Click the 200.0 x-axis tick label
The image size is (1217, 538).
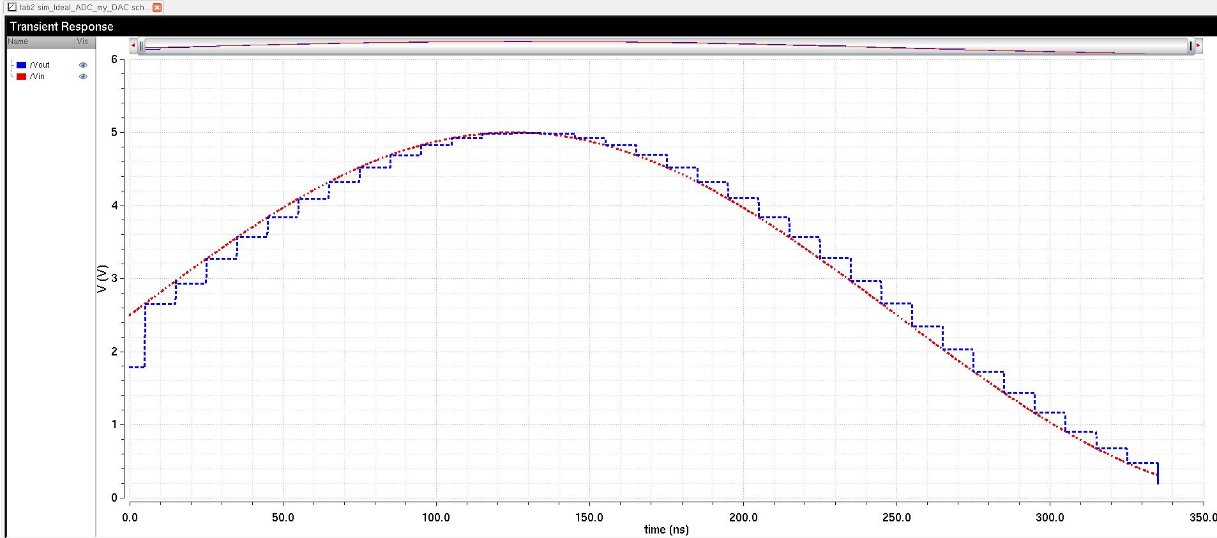[743, 518]
